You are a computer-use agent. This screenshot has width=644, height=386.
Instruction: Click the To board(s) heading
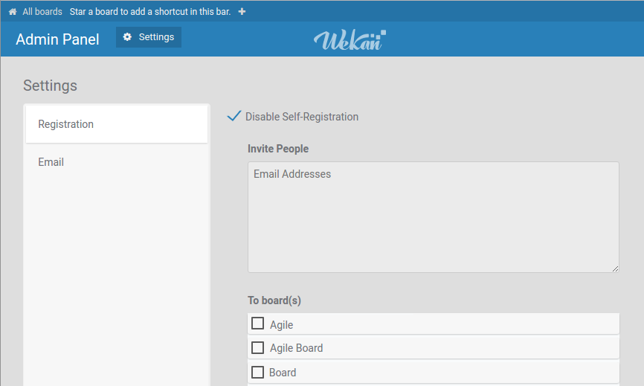[x=274, y=300]
